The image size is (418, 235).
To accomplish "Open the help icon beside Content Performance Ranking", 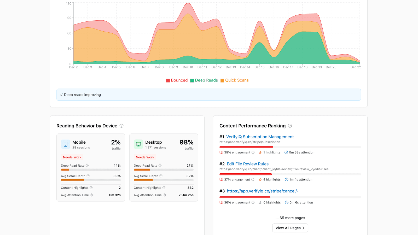I will click(290, 126).
